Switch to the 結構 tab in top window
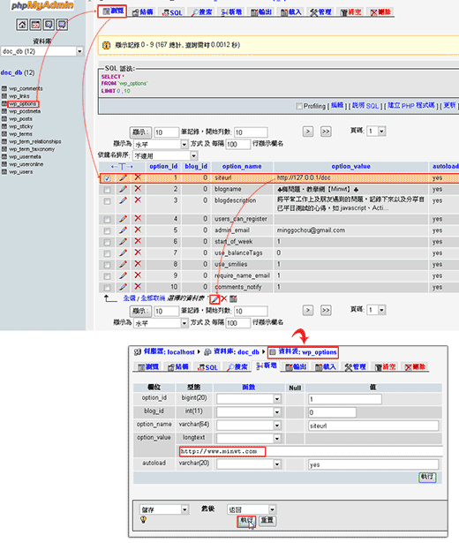459x543 pixels. 142,12
